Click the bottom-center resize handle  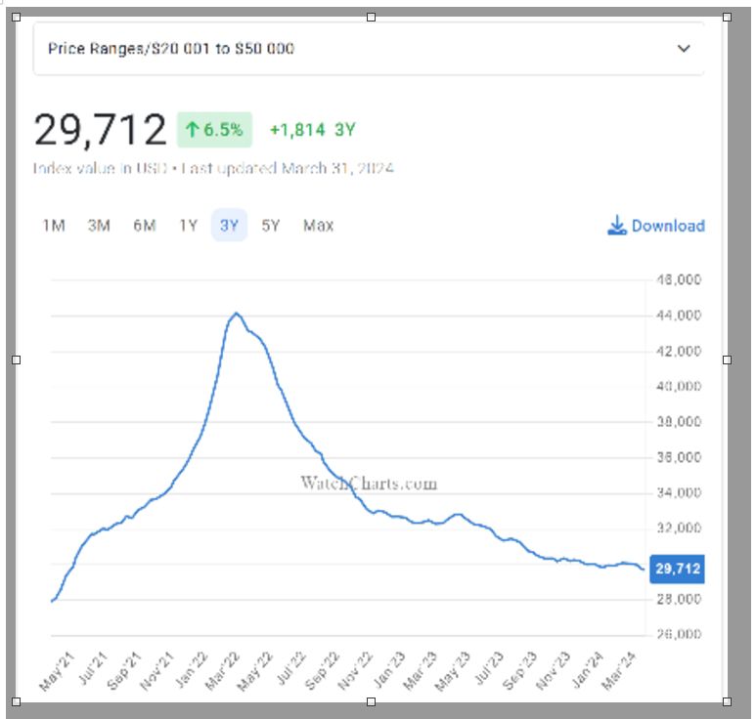coord(371,701)
